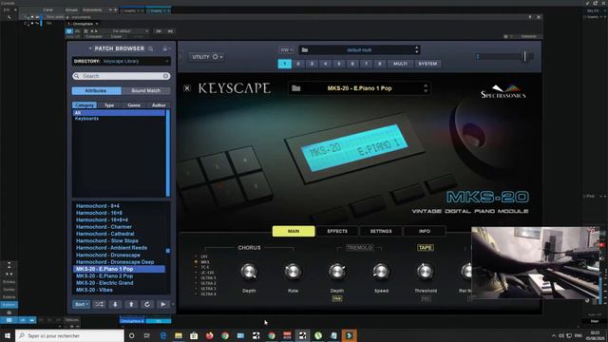Viewport: 608px width, 342px height.
Task: Click the Spectrasonics logo
Action: [x=503, y=91]
